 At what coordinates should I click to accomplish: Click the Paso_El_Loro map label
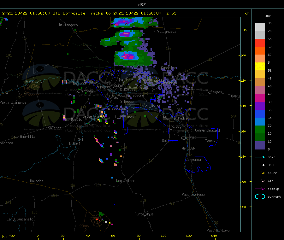tap(218, 231)
